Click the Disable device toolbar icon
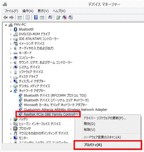 click(x=70, y=17)
